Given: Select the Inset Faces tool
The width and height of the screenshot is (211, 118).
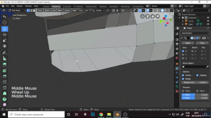Looking at the screenshot, I should 5,71.
